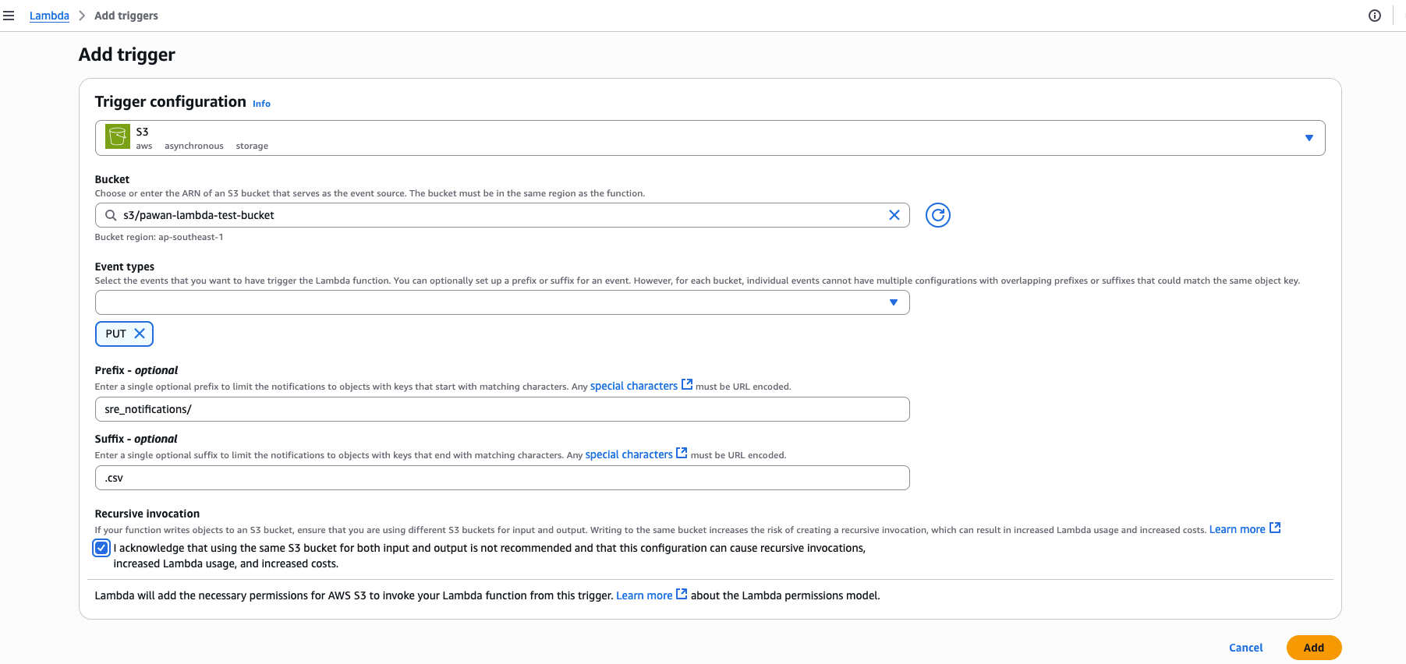
Task: Refresh the bucket list
Action: tap(938, 215)
